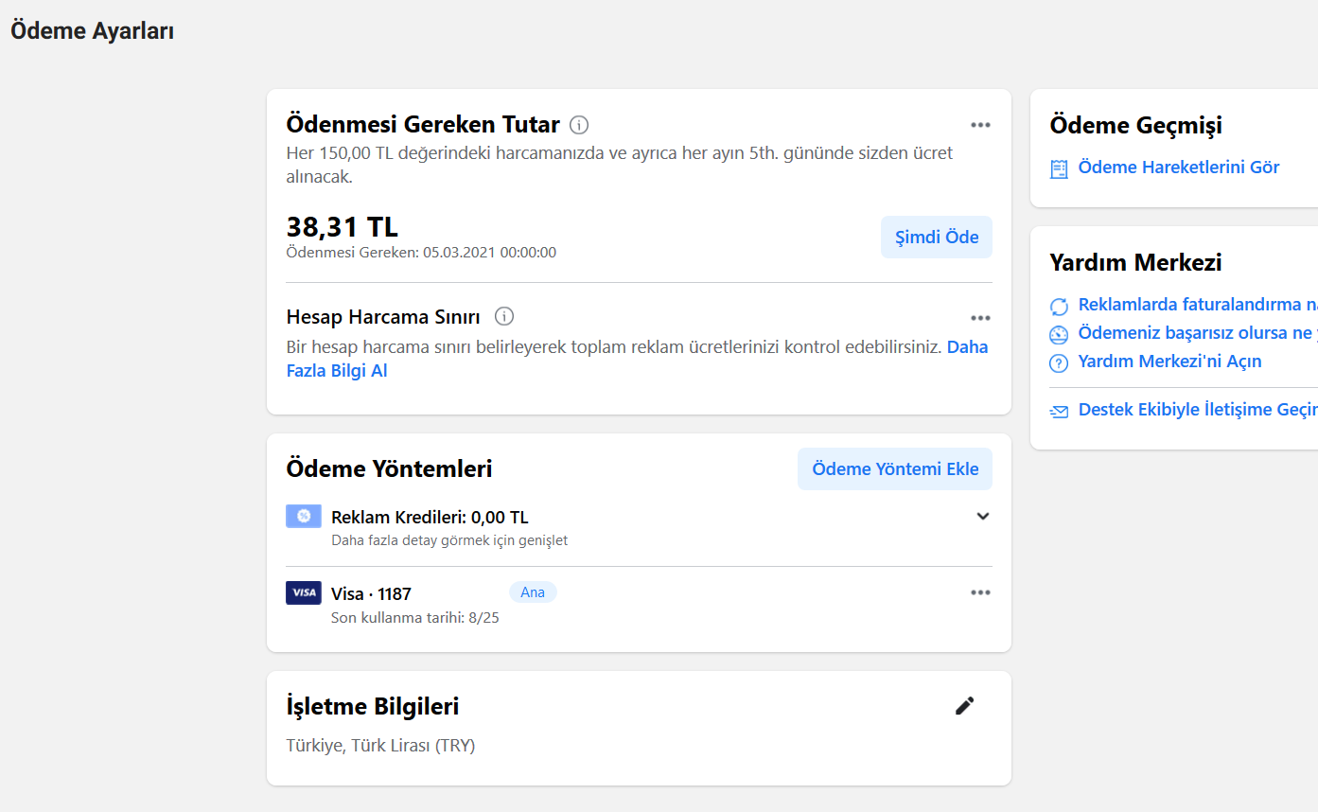Click the refresh icon beside Reklamlarda faturalandırma
The image size is (1318, 812).
pyautogui.click(x=1059, y=306)
